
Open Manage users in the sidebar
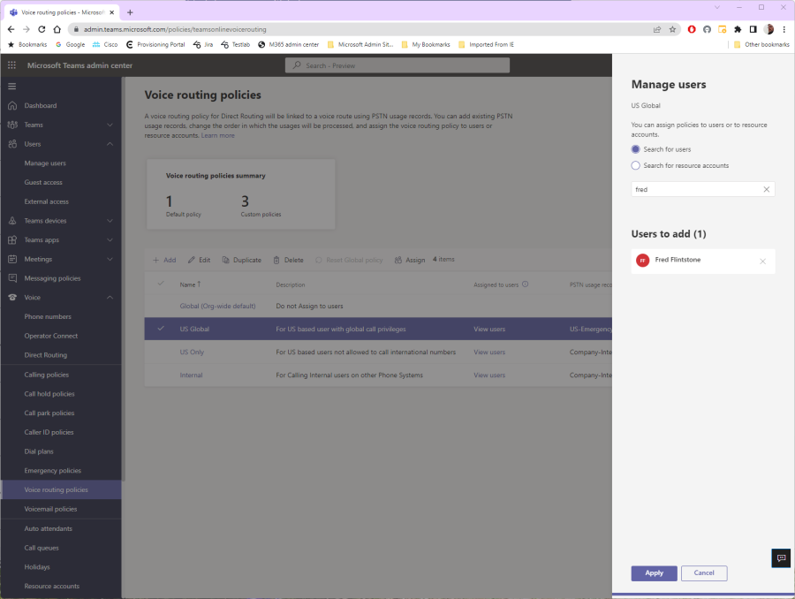pos(45,163)
